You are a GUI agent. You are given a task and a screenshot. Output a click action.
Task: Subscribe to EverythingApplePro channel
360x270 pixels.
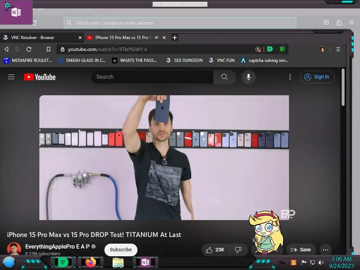(121, 250)
